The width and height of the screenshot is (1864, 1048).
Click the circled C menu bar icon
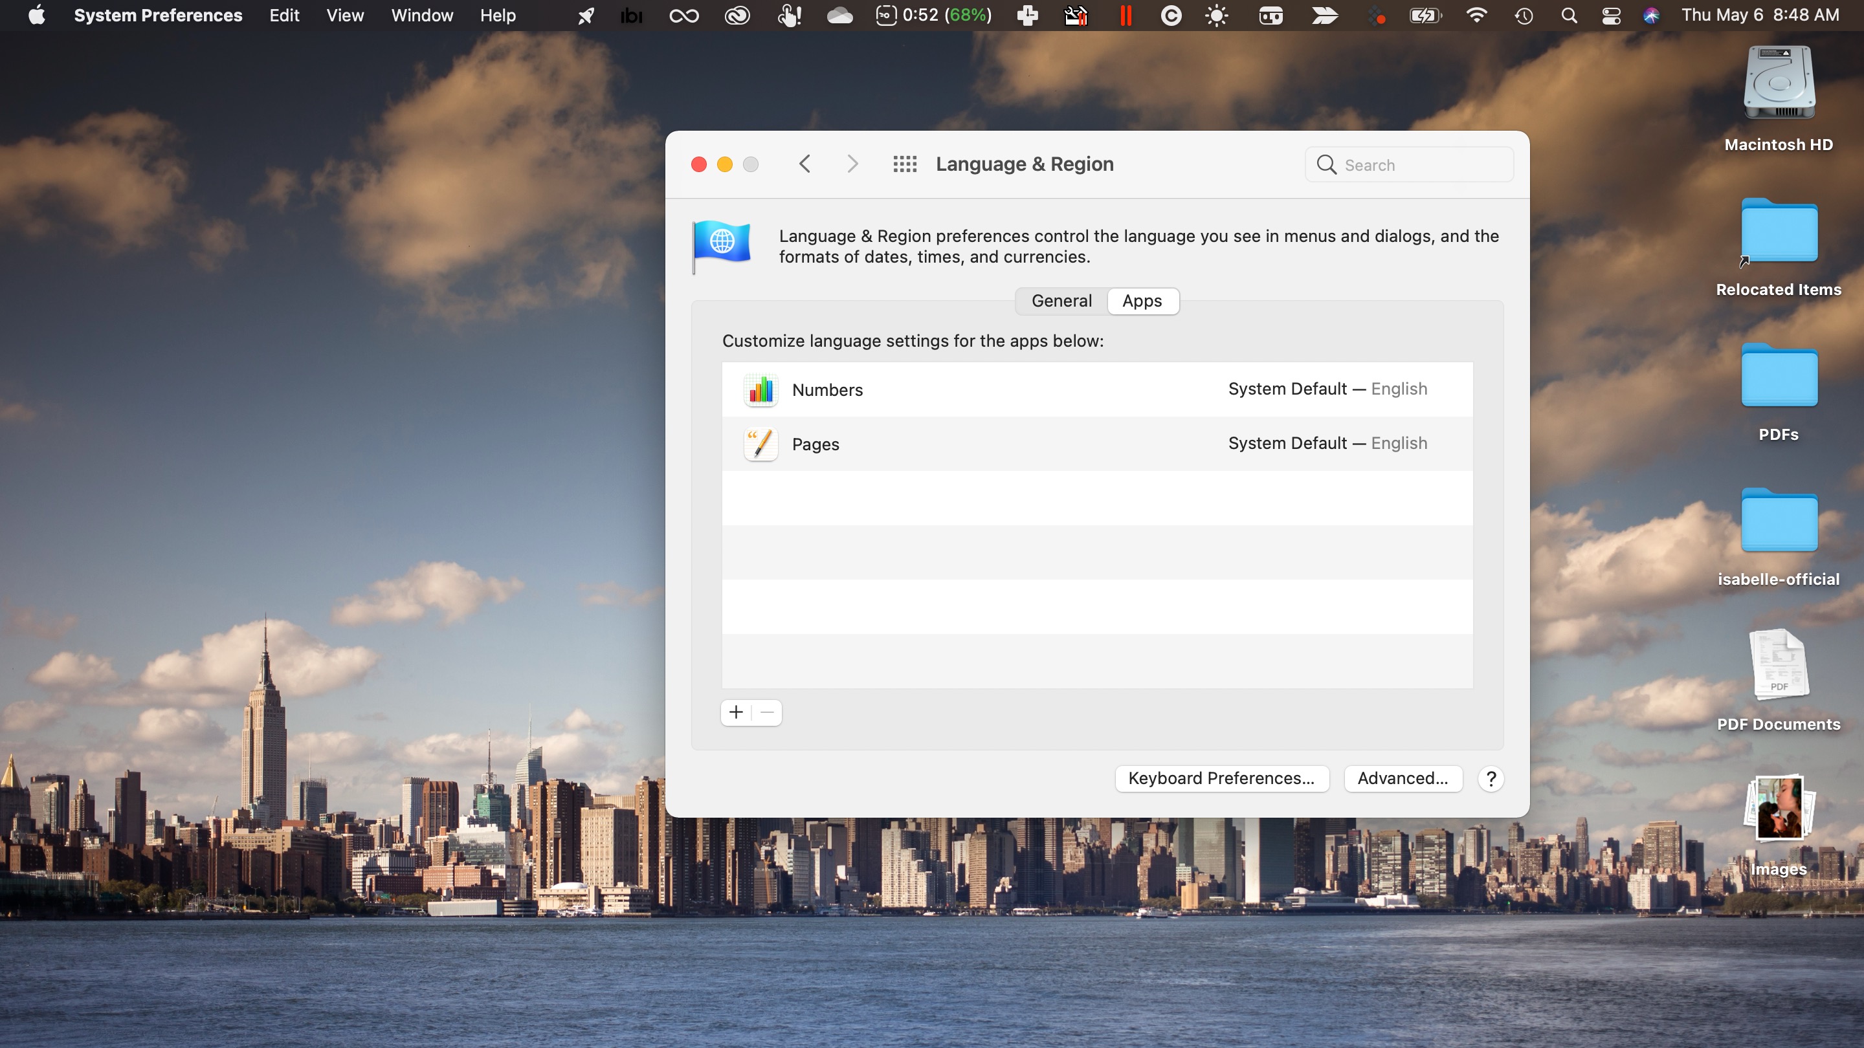pos(1171,15)
